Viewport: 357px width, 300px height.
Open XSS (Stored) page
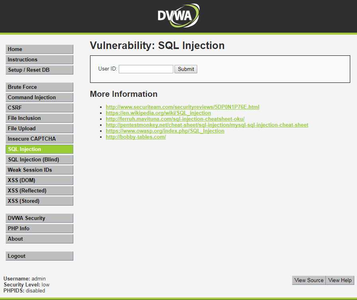point(39,201)
